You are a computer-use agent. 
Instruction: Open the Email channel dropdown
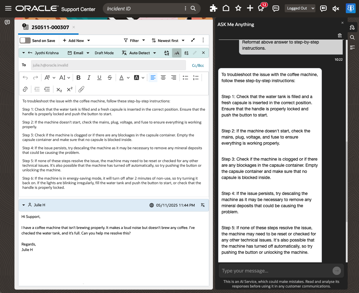pyautogui.click(x=78, y=53)
